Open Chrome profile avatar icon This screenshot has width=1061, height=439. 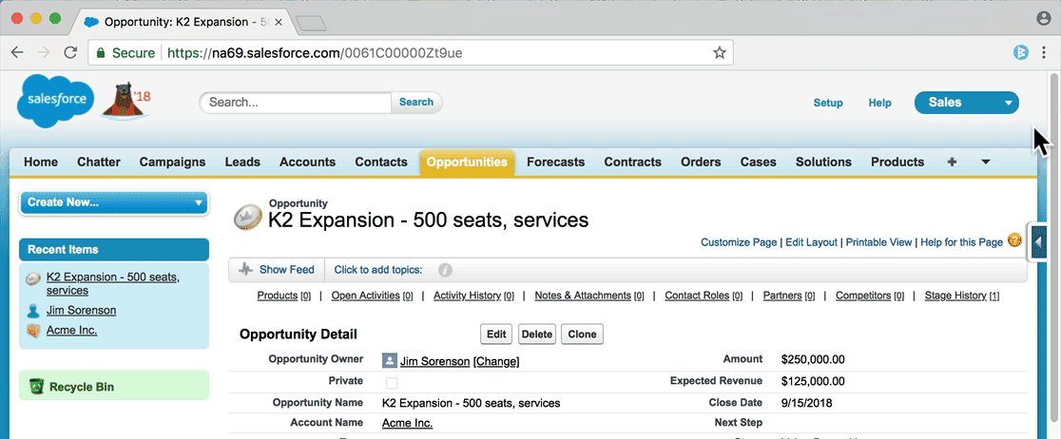coord(1044,19)
